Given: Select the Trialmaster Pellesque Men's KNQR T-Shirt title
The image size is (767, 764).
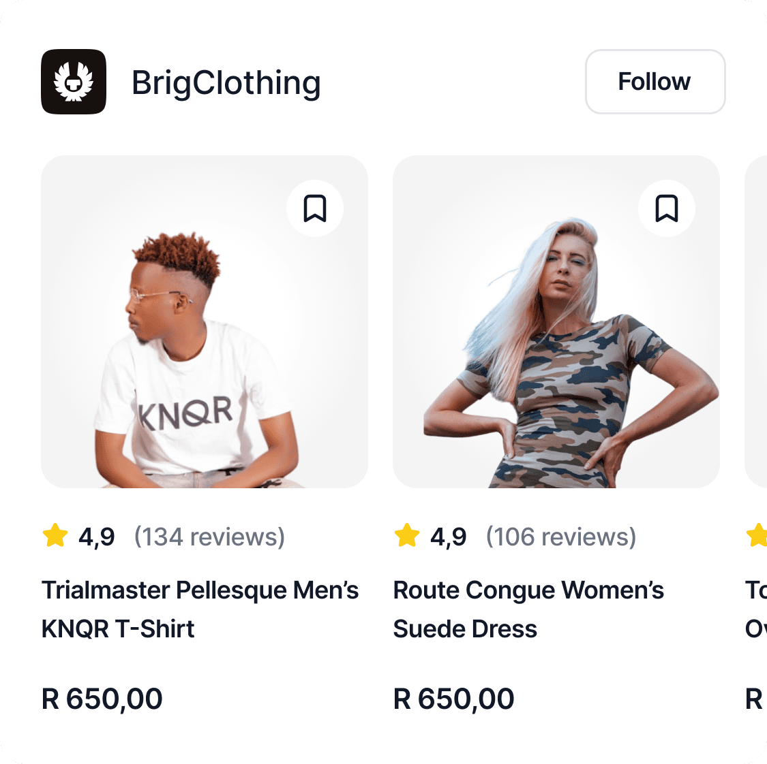Looking at the screenshot, I should coord(200,609).
